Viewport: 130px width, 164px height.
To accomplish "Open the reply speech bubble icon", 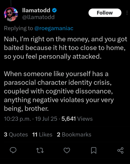I will [x=13, y=150].
